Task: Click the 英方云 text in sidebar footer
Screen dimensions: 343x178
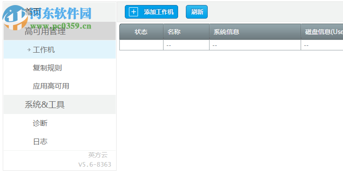Action: point(98,155)
